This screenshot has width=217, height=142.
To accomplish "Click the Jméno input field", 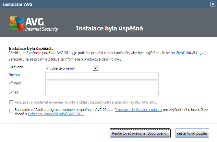I will [102, 76].
